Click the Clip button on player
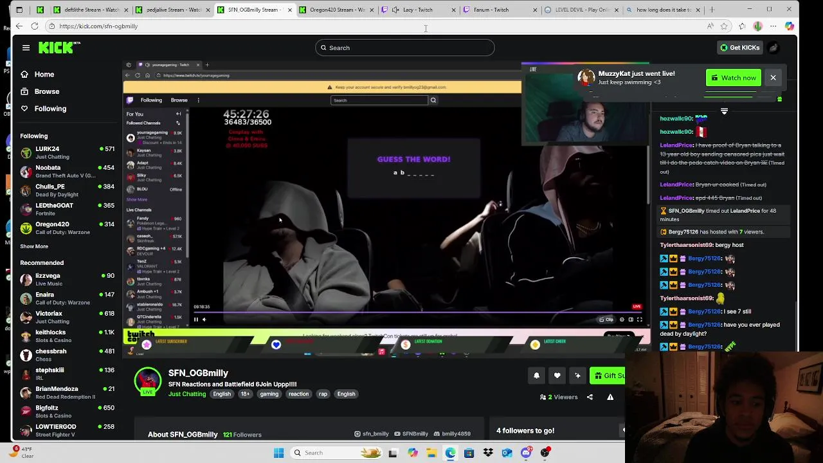Image resolution: width=823 pixels, height=463 pixels. 606,320
